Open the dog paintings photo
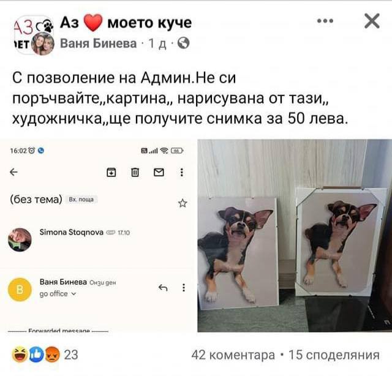The height and width of the screenshot is (376, 392). pyautogui.click(x=295, y=236)
